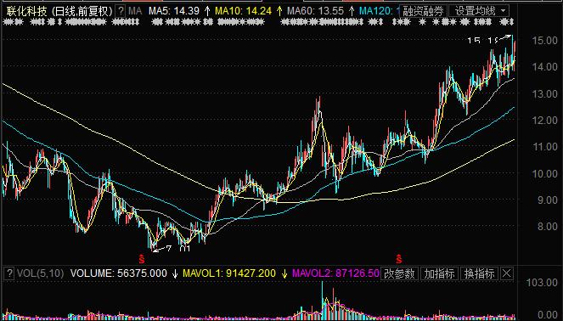Click the 加指标 button
Screen dimensions: 563x321
(439, 273)
